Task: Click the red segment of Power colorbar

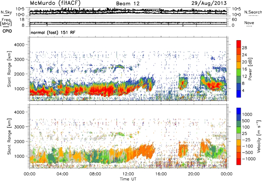Action: (239, 44)
